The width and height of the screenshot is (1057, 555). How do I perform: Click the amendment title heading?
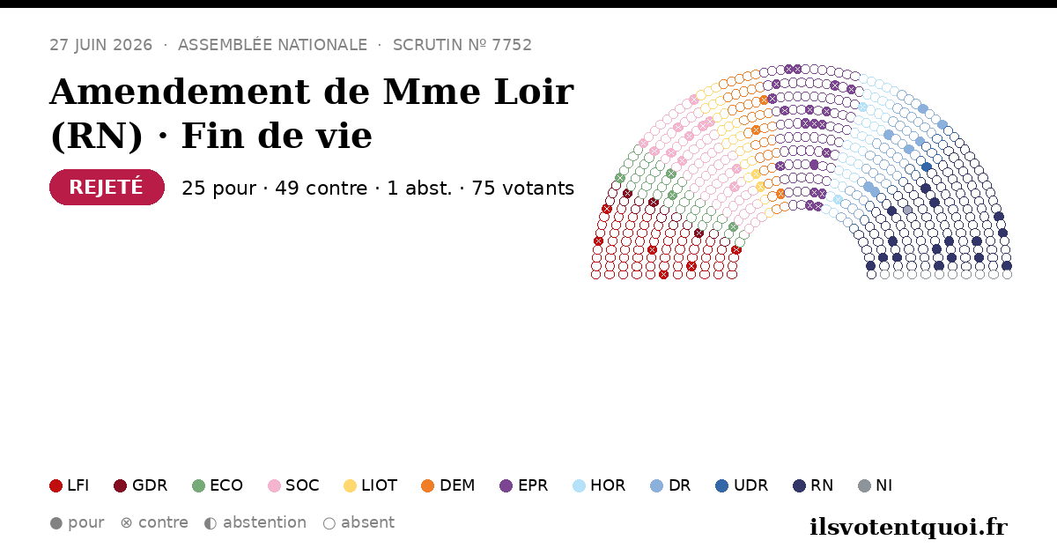311,114
